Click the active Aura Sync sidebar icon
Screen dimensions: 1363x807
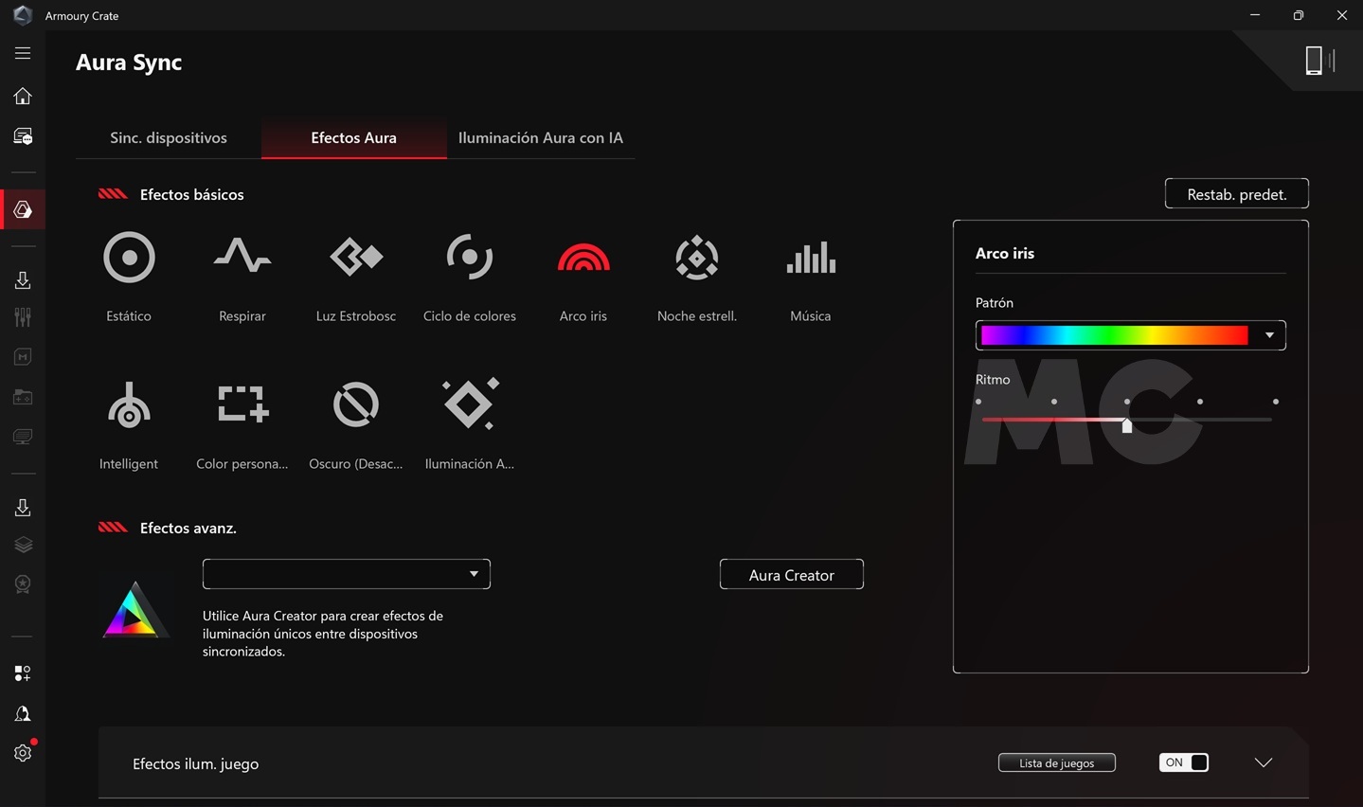pyautogui.click(x=23, y=209)
